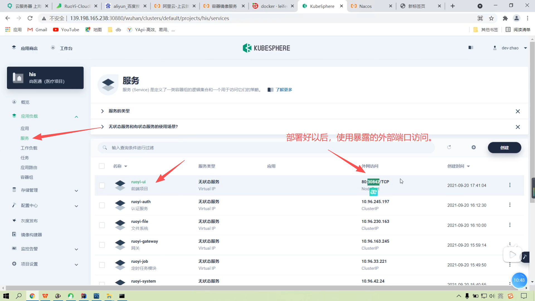The width and height of the screenshot is (535, 301).
Task: Open the ruoyi-file service link
Action: point(140,222)
